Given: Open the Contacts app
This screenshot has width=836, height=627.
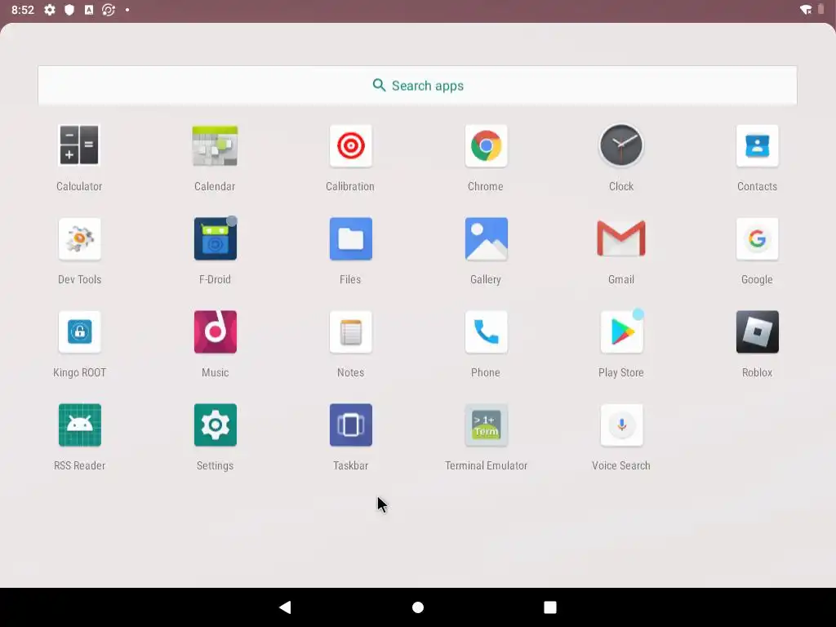Looking at the screenshot, I should click(757, 145).
